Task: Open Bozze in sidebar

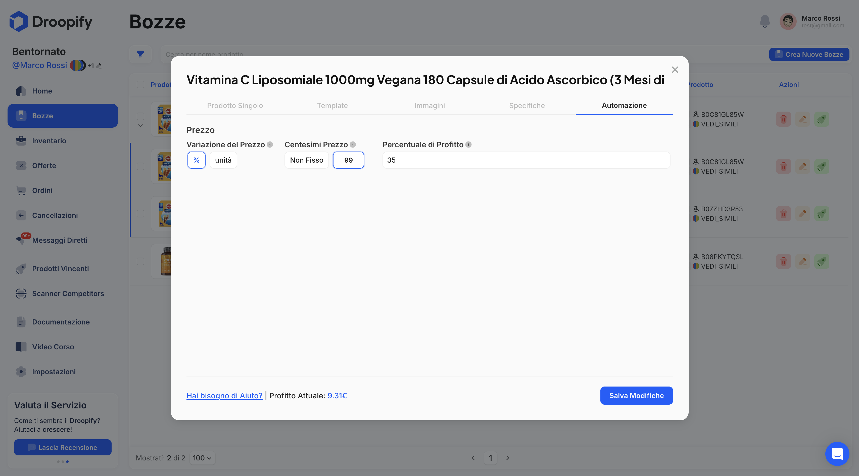Action: 63,116
